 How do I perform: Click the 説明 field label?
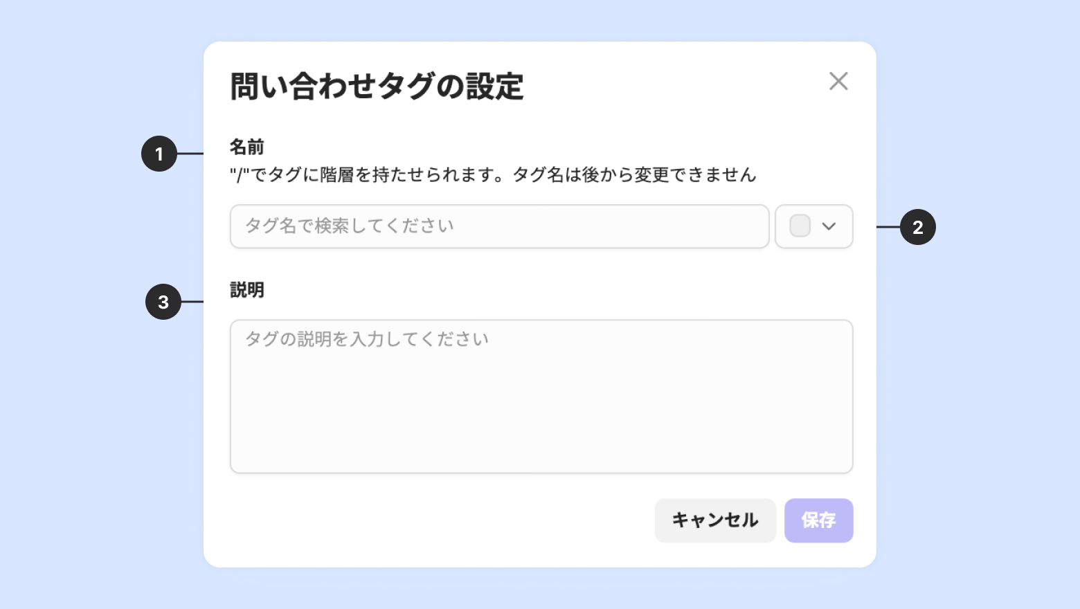(247, 290)
